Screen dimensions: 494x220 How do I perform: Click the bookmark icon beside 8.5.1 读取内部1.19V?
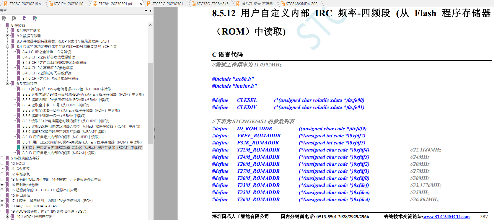click(x=18, y=89)
